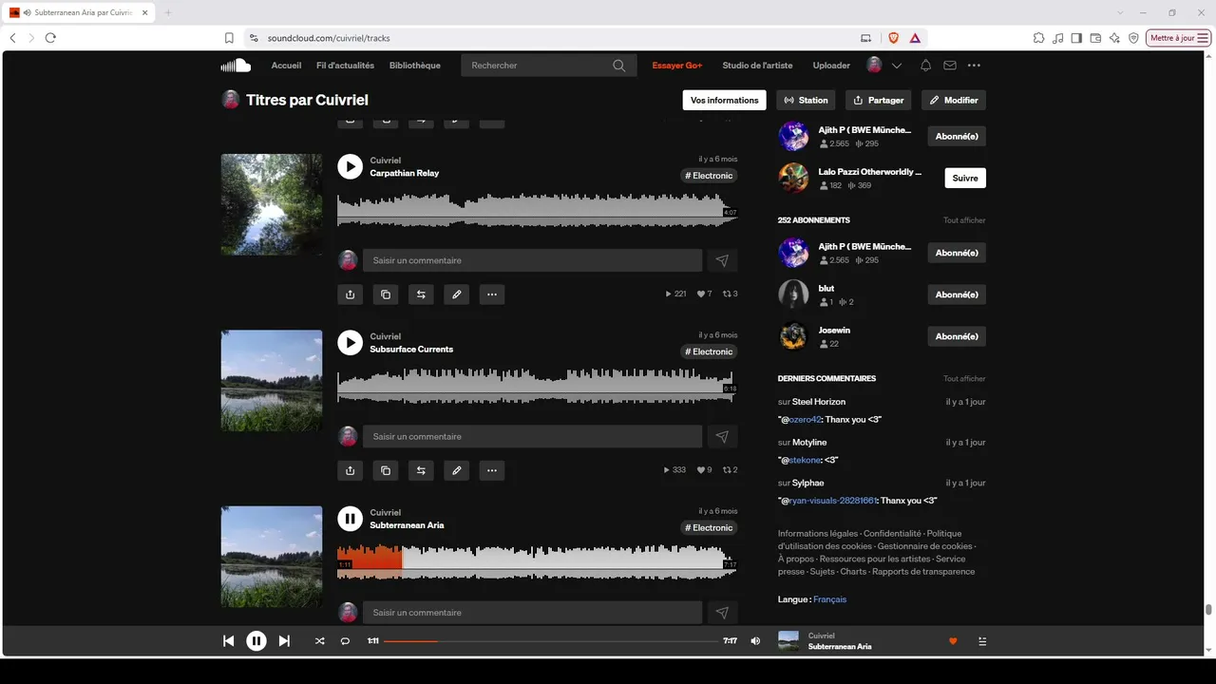The image size is (1216, 684).
Task: Open the Steel Horizon comment link
Action: tap(819, 402)
